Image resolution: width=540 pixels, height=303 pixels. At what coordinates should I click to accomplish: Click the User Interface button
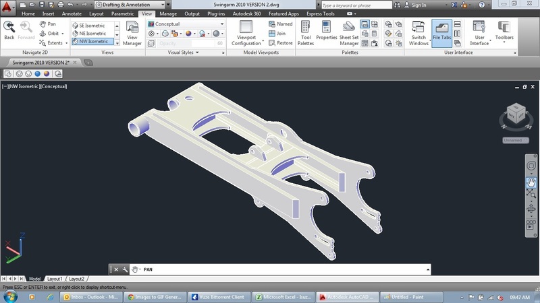(x=479, y=33)
